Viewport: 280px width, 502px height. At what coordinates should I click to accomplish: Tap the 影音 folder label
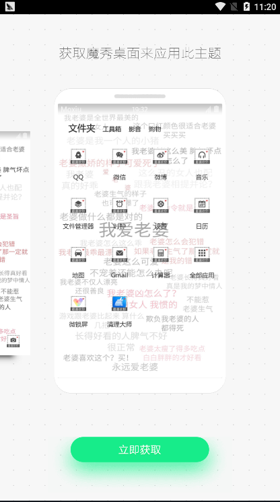(x=135, y=129)
